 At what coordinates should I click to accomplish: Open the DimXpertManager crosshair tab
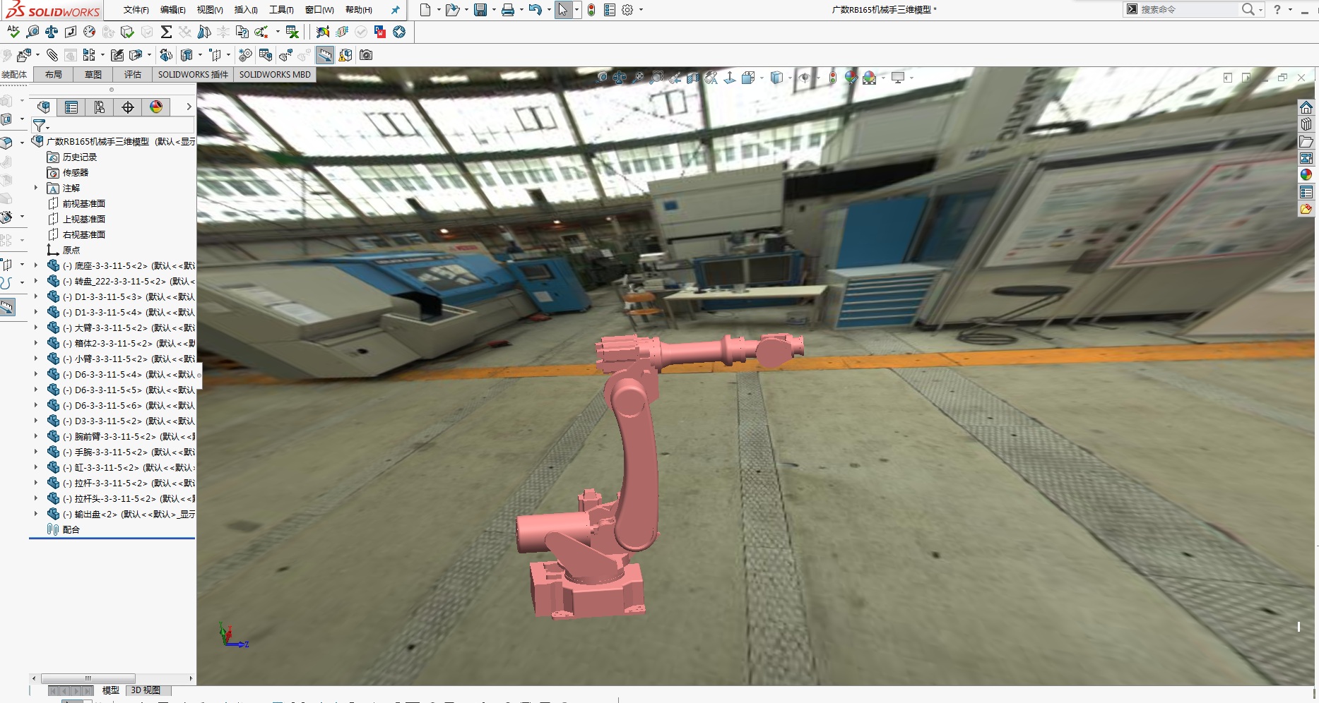click(x=128, y=107)
